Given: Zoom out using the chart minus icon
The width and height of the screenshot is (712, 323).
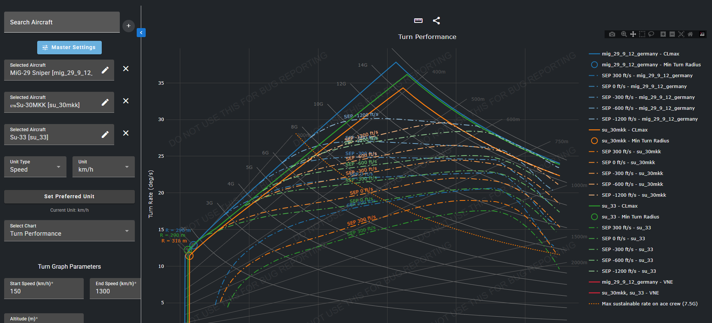Looking at the screenshot, I should [x=672, y=34].
